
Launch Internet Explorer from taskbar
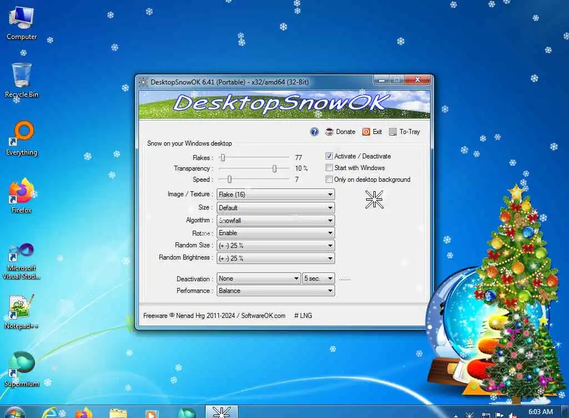[x=50, y=412]
